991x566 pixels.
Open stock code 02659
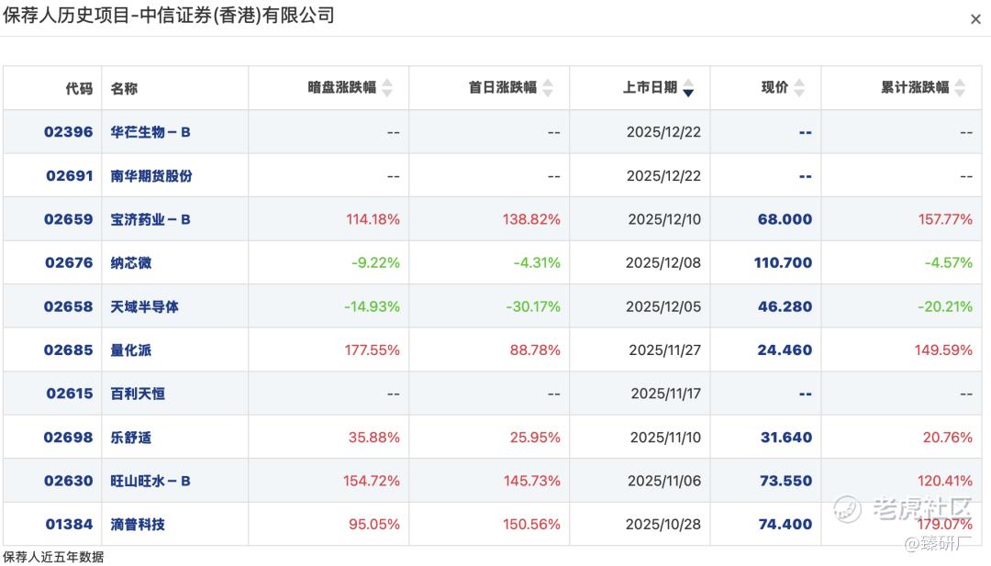click(69, 219)
